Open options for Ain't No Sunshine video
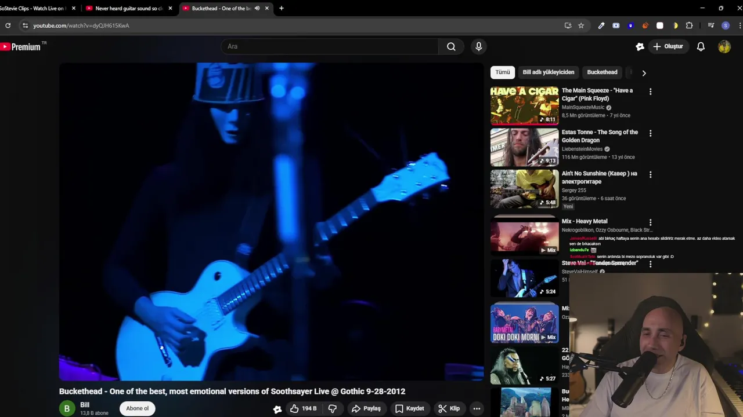Viewport: 743px width, 417px height. point(650,174)
